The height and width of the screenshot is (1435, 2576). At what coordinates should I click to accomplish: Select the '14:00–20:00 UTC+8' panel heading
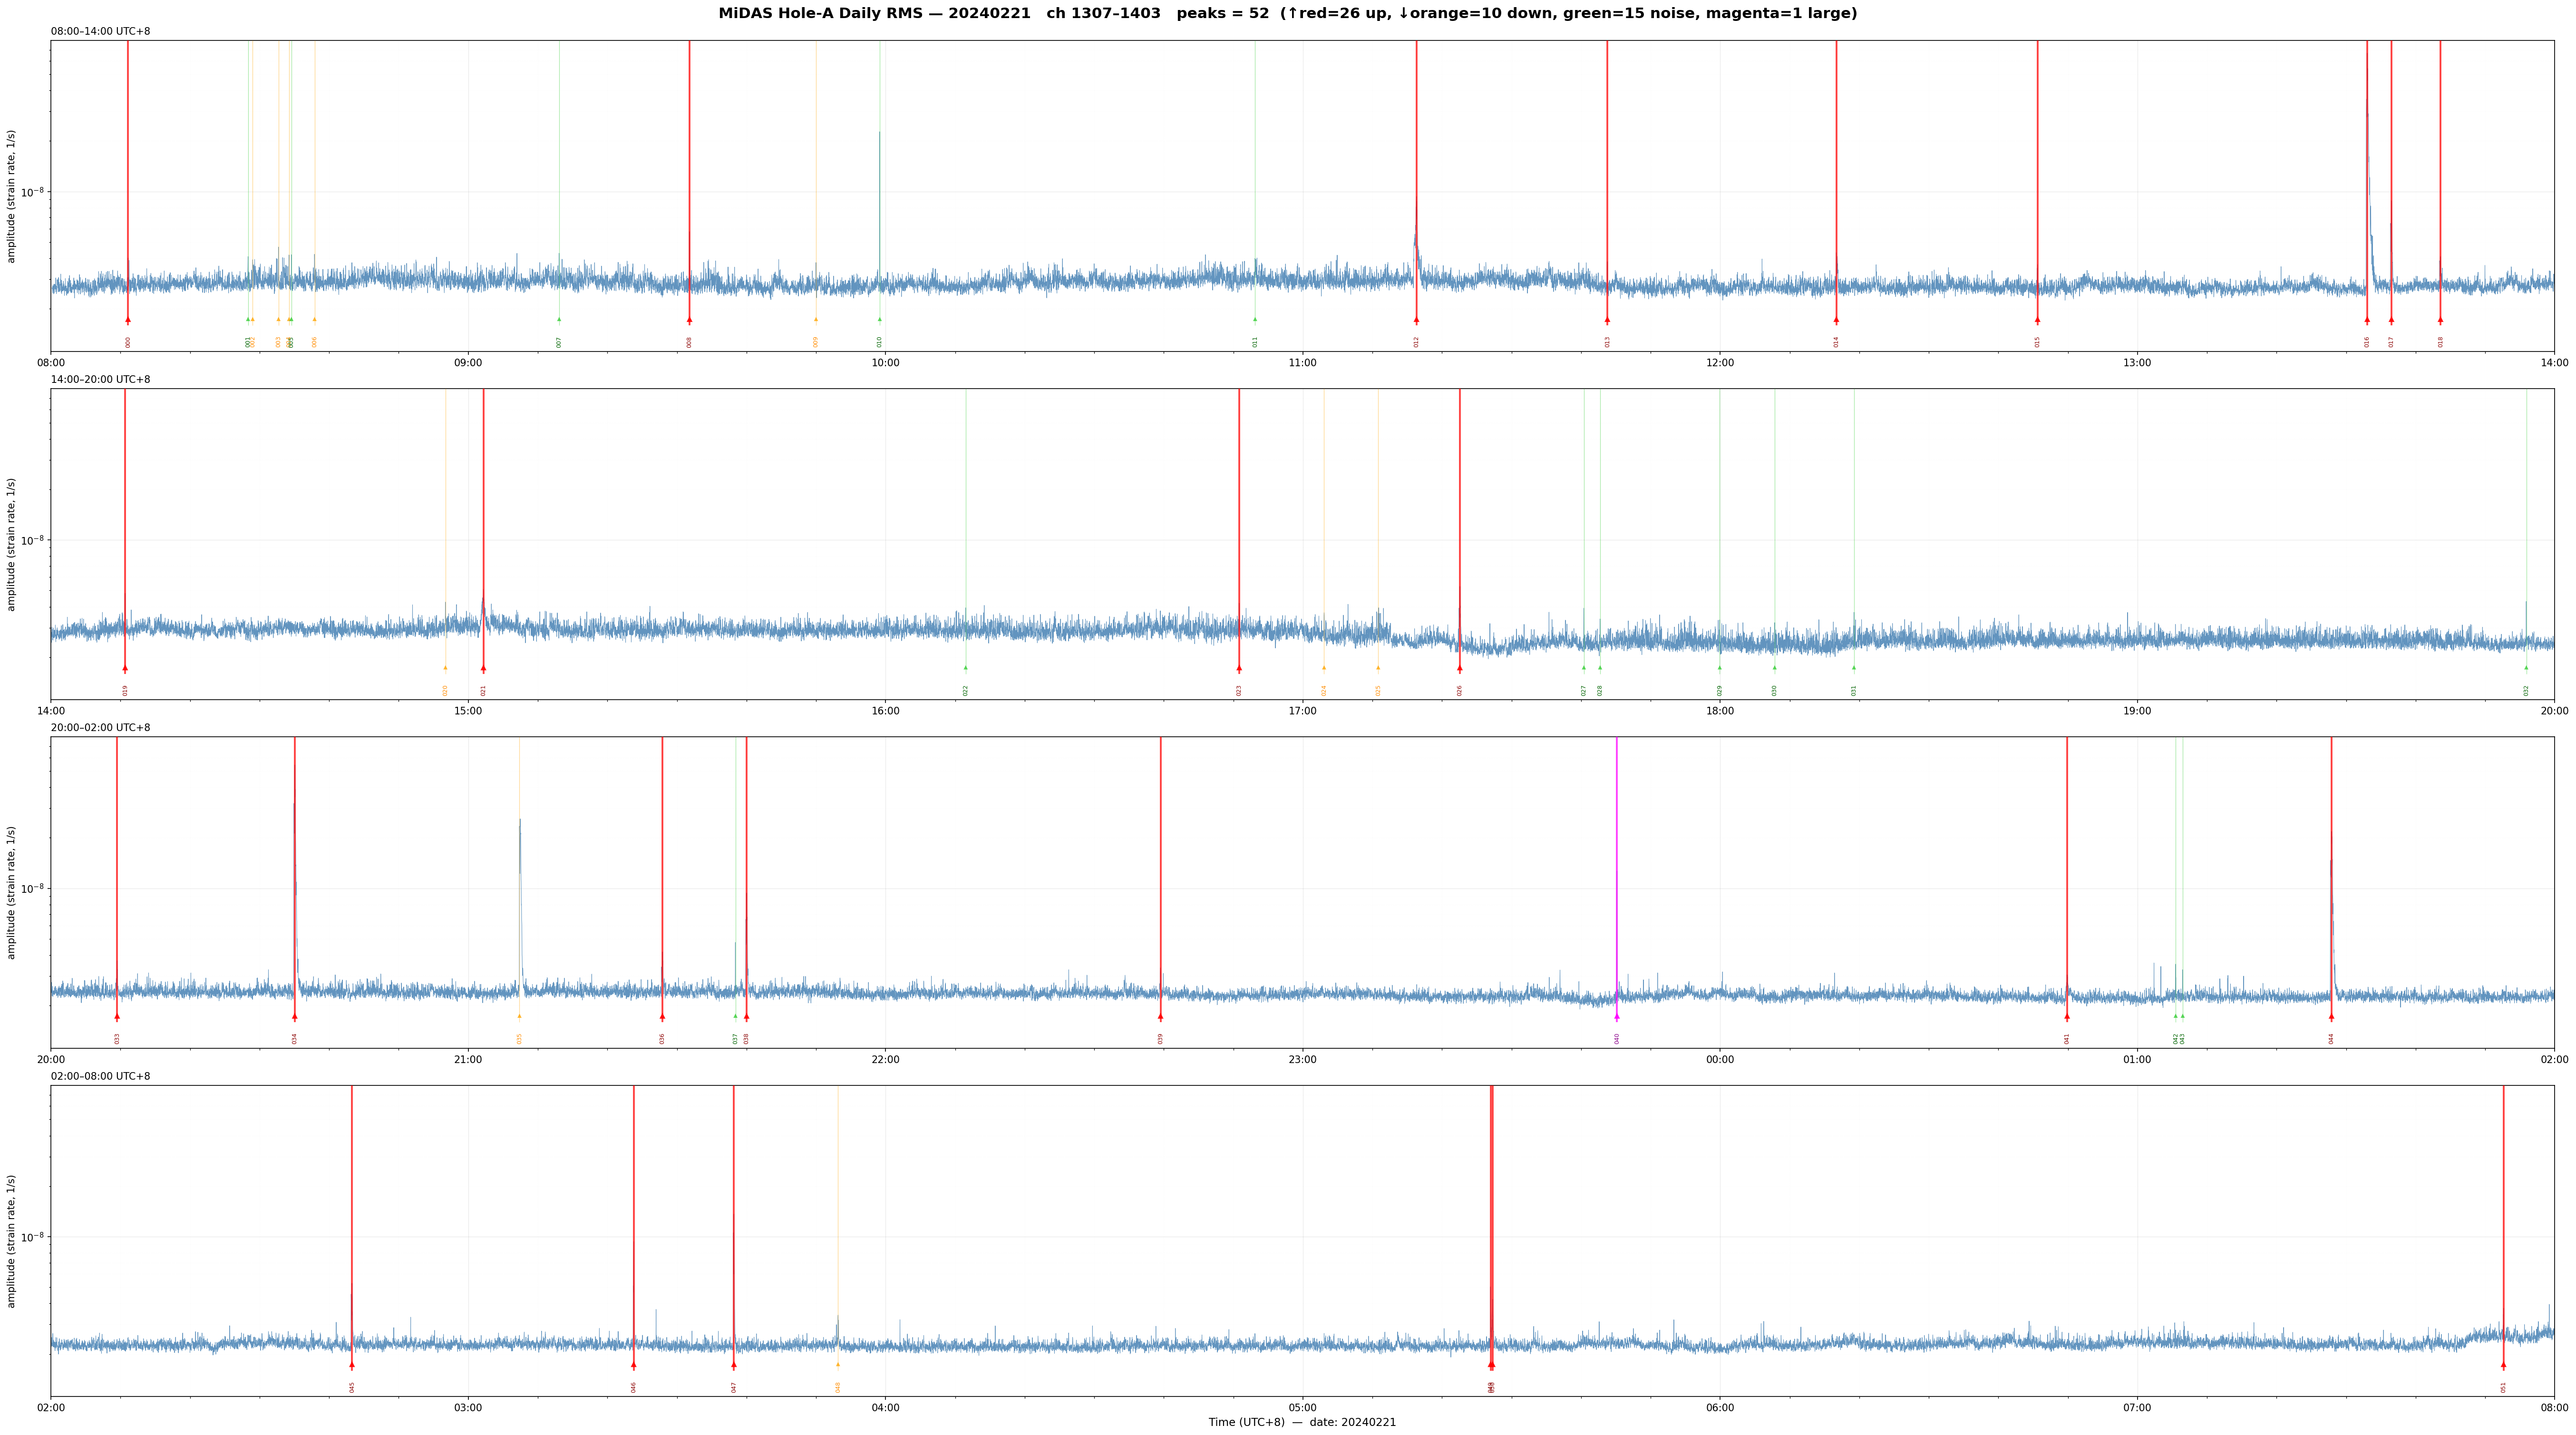coord(101,380)
